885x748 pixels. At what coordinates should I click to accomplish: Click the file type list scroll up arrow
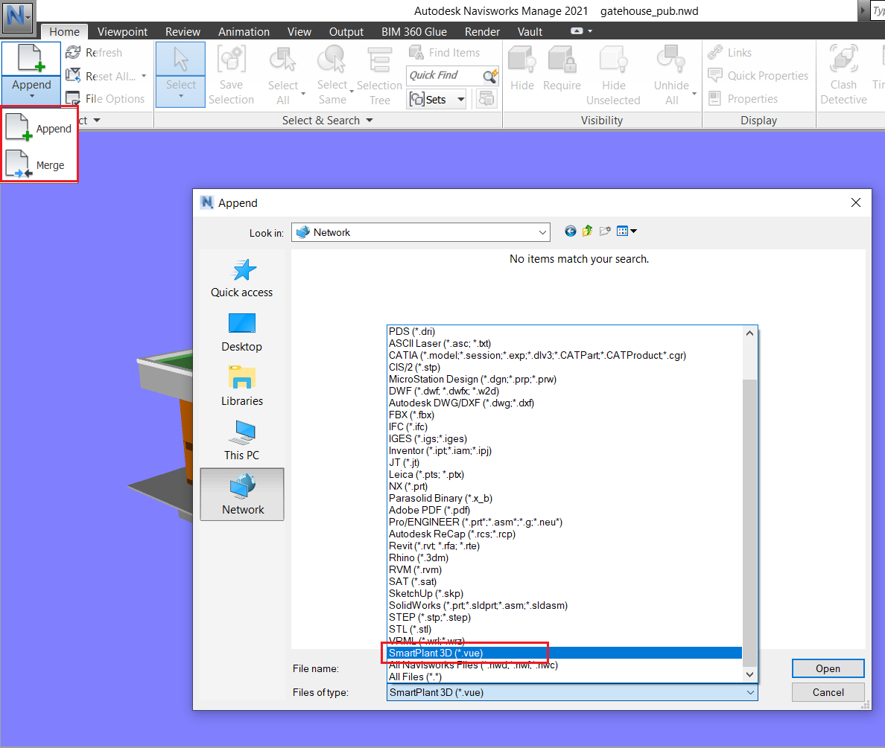749,333
